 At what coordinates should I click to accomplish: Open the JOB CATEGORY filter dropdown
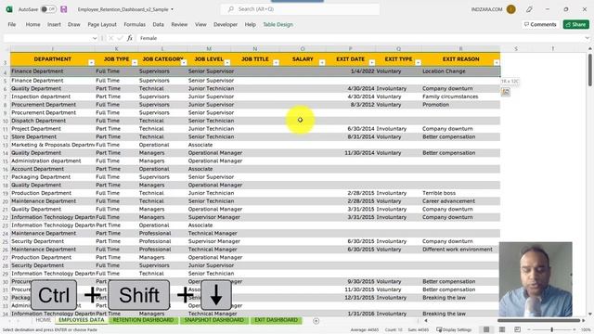click(184, 62)
